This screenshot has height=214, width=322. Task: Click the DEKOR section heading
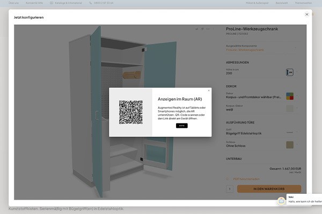point(231,86)
